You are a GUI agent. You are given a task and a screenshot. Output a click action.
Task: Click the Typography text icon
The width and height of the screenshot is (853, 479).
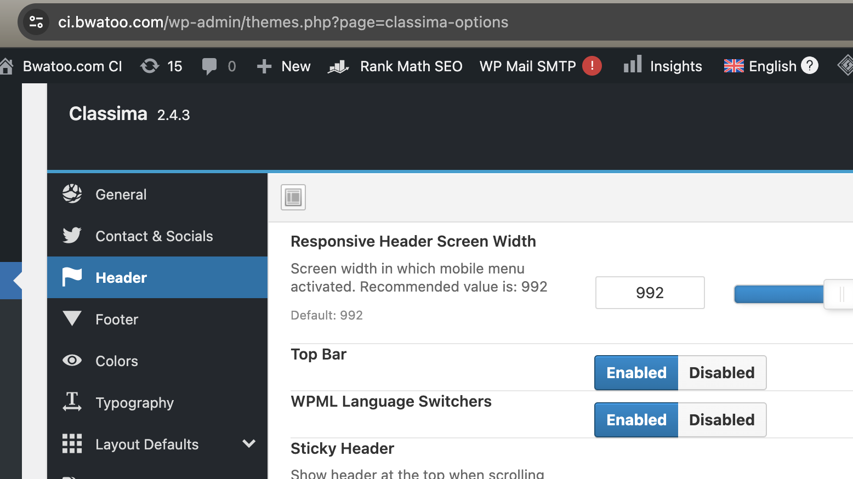[72, 402]
